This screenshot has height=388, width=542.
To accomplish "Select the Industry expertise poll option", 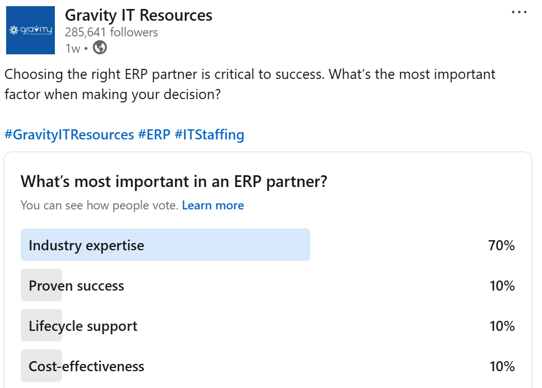I will point(86,245).
